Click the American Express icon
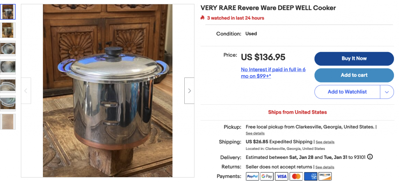 pos(311,176)
